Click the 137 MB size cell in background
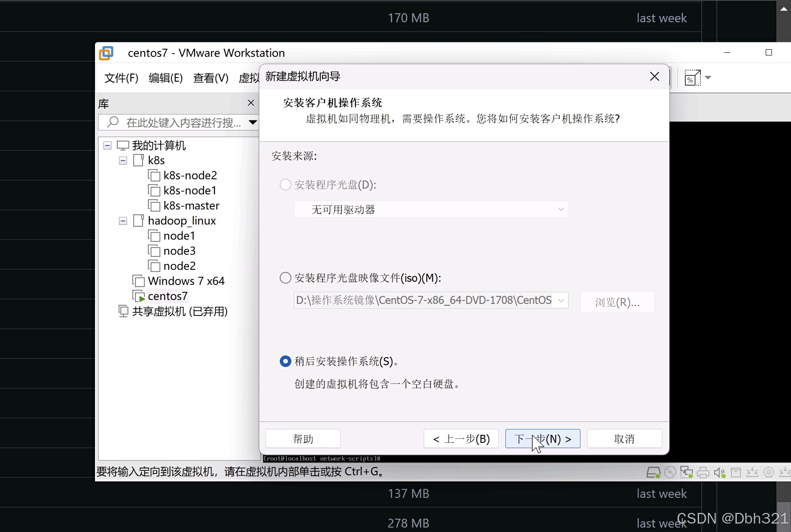The image size is (791, 532). [409, 493]
